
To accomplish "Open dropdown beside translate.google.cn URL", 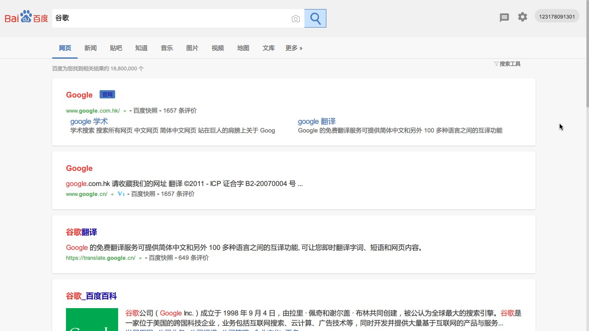I will point(140,257).
